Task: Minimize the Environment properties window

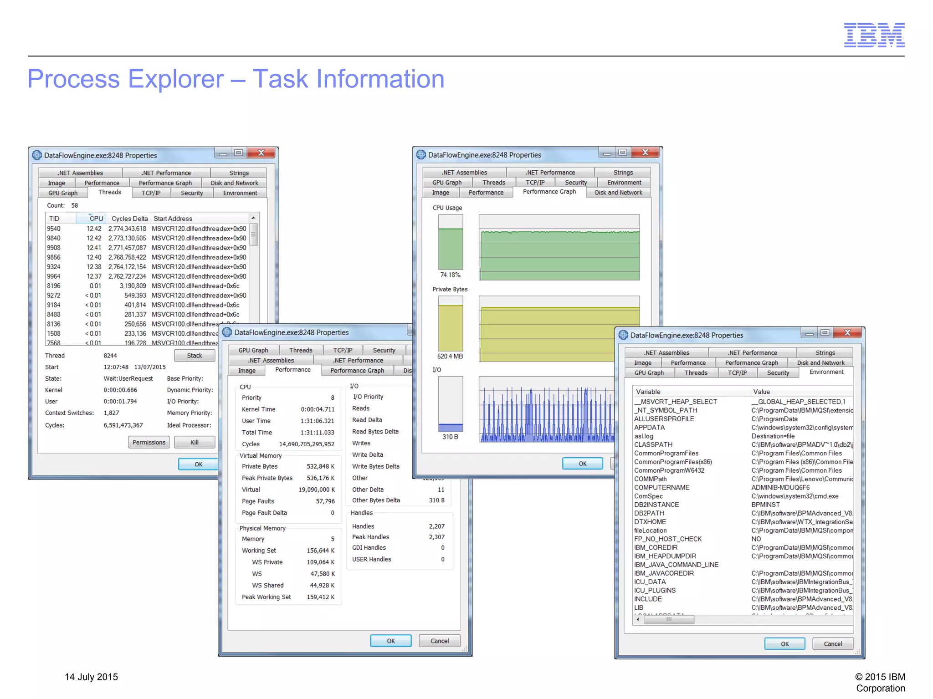Action: (809, 333)
